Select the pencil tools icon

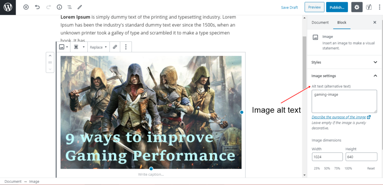pos(80,7)
